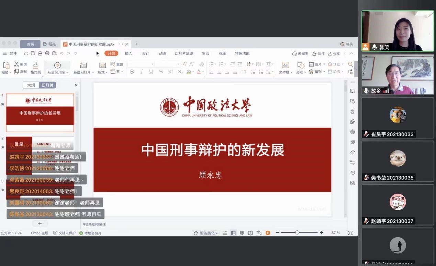Screen dimensions: 436x266
Task: Open the Smart Beautify (智能美化) dropdown
Action: click(206, 233)
